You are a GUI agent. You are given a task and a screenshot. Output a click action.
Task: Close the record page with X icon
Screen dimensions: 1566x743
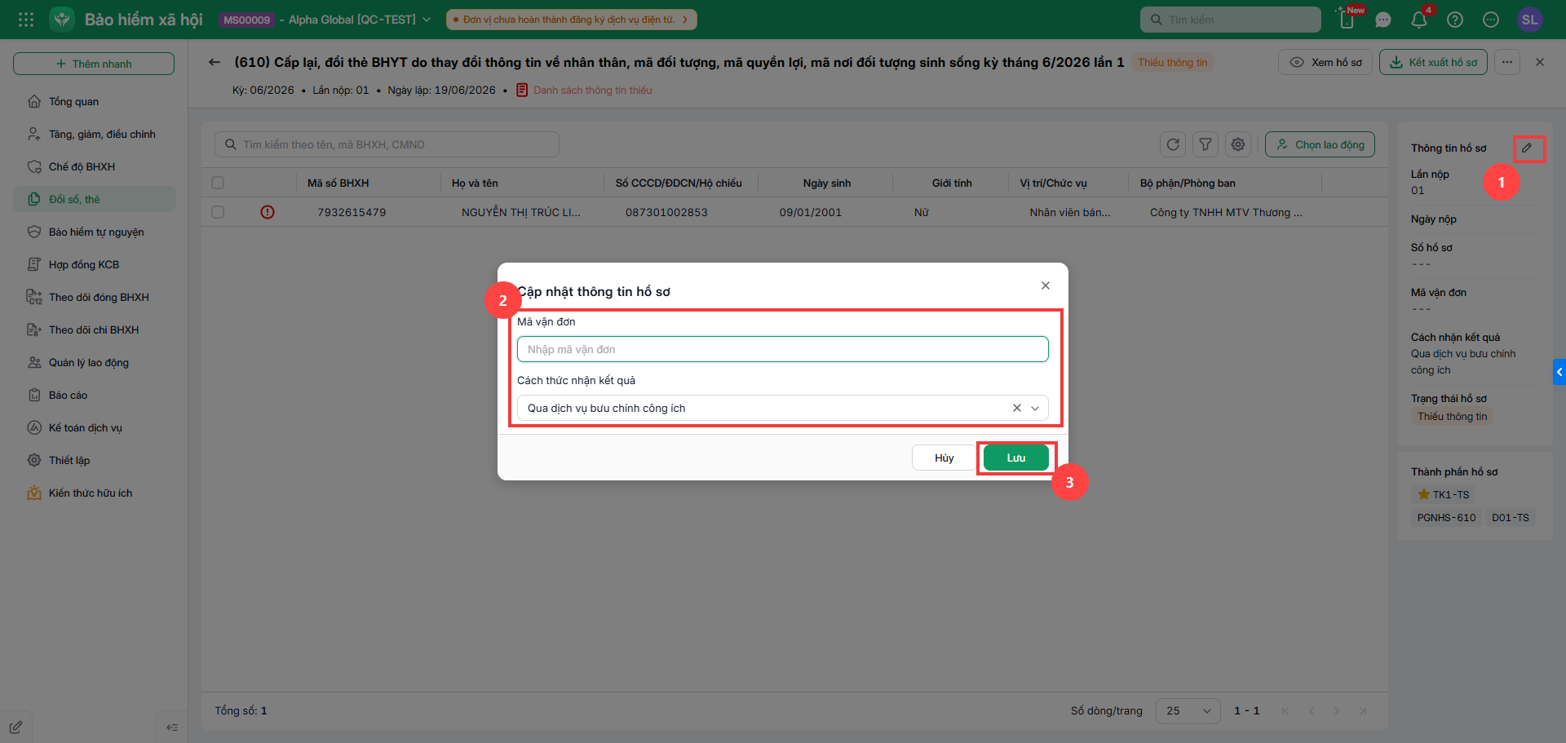1540,62
